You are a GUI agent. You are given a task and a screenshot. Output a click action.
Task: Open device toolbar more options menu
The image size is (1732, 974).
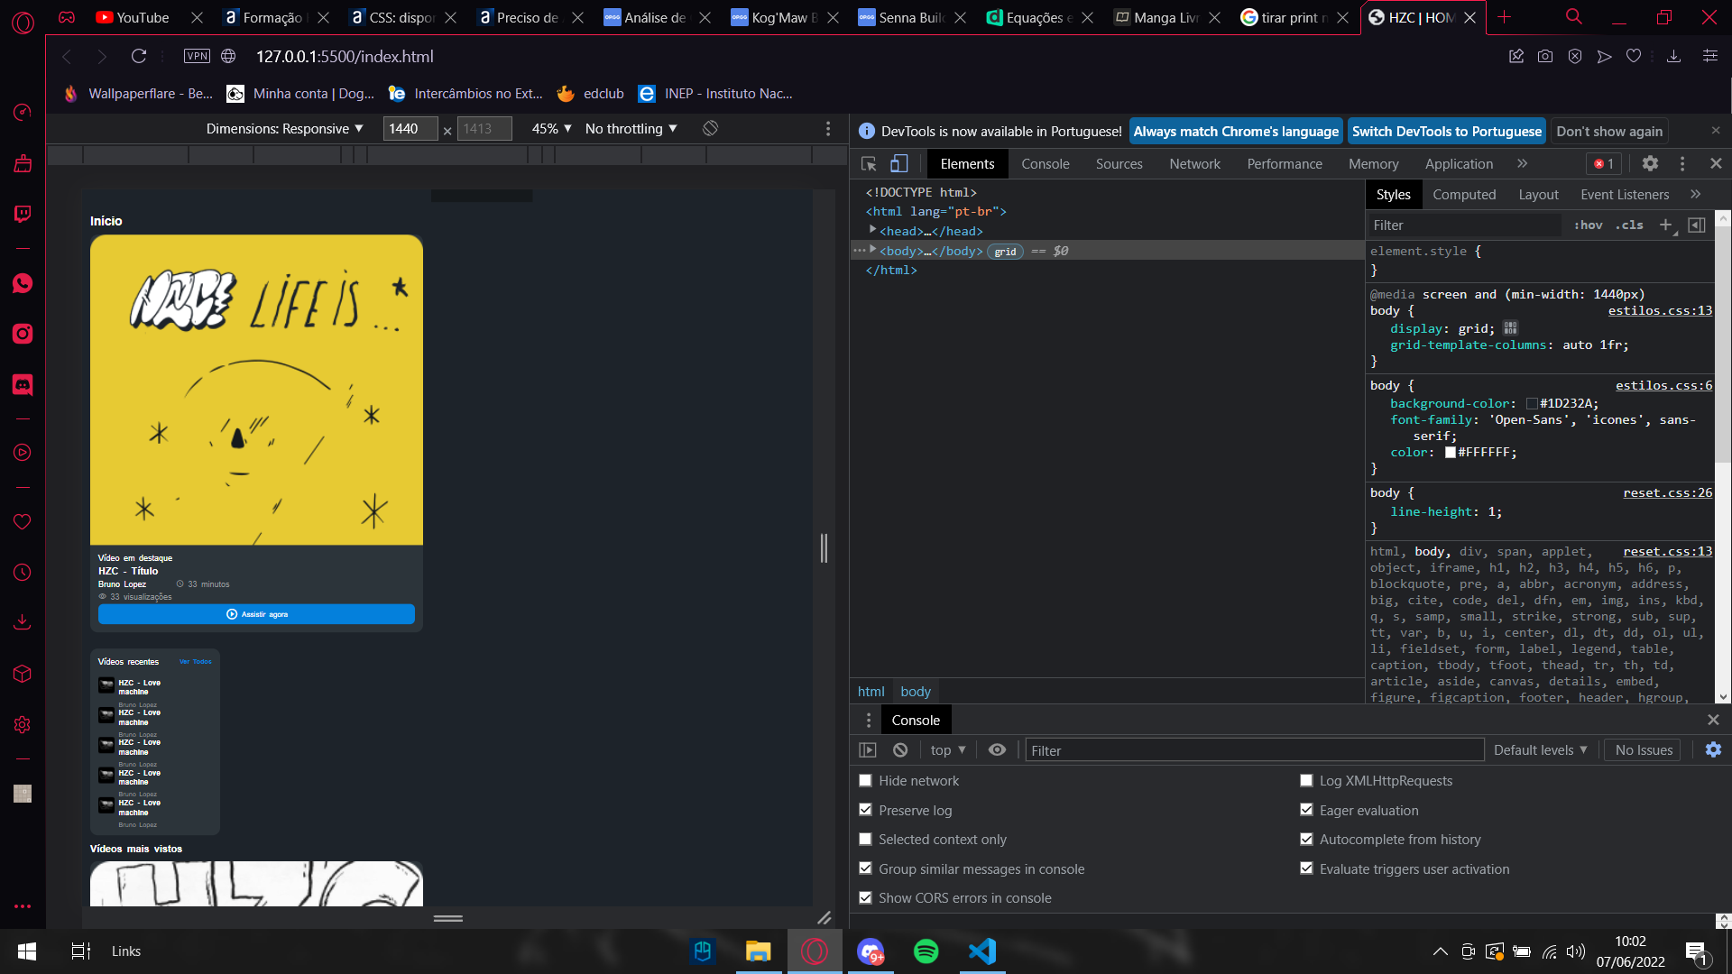[x=828, y=128]
